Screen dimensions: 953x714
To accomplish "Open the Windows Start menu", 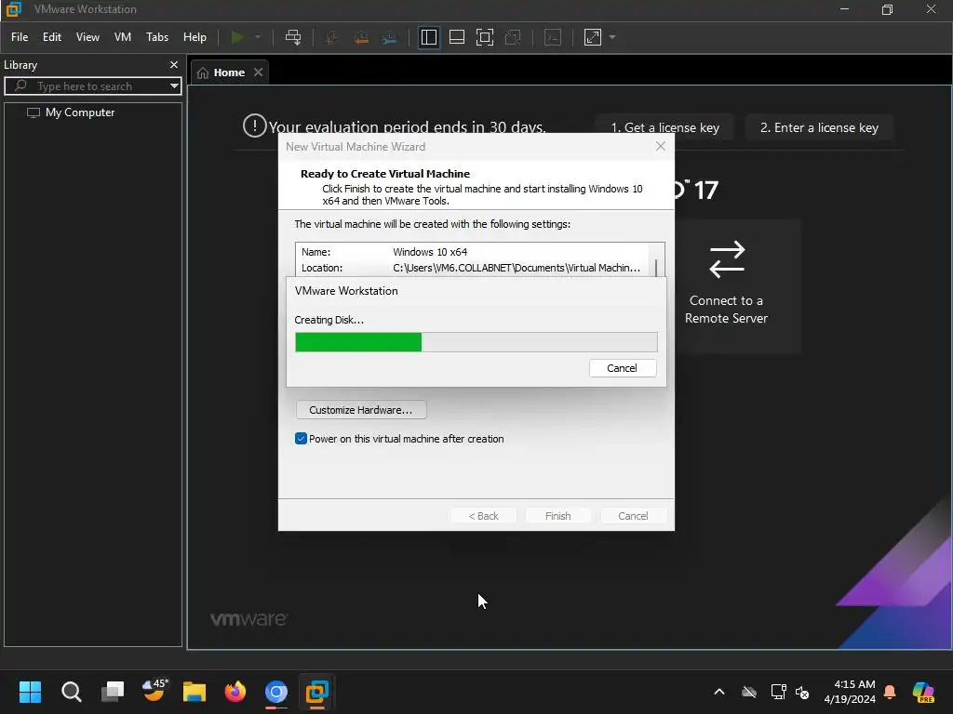I will [30, 692].
